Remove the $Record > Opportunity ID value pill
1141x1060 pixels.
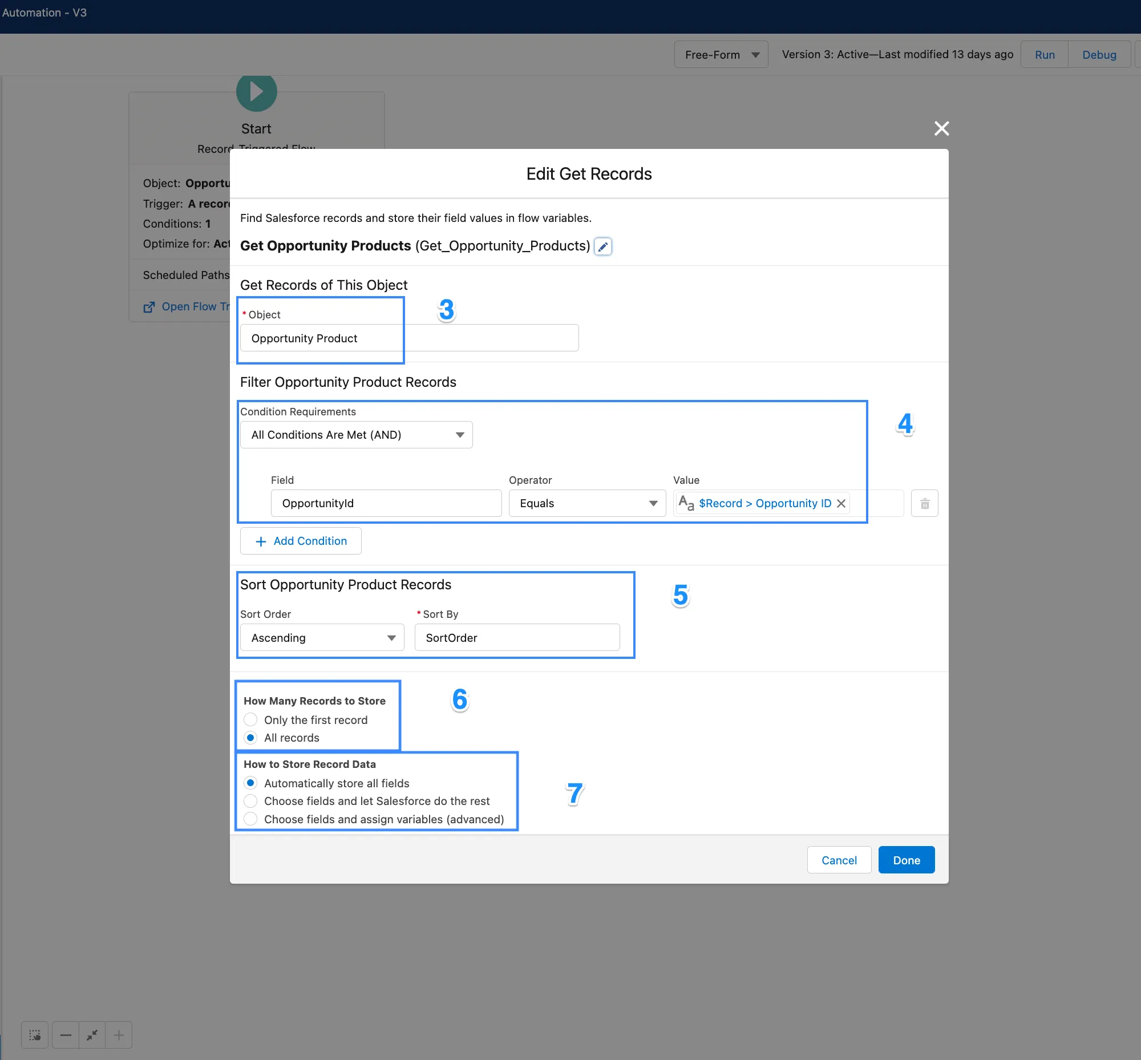[x=841, y=504]
